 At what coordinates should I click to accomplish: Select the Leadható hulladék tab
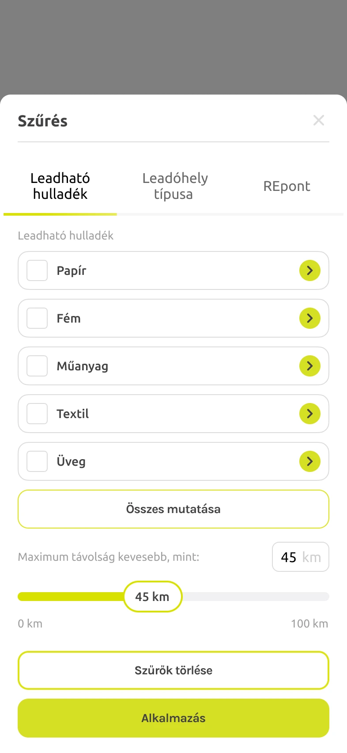(60, 186)
